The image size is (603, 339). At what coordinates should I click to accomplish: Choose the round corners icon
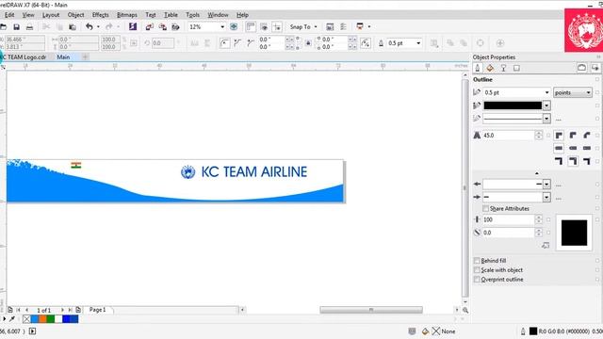573,136
